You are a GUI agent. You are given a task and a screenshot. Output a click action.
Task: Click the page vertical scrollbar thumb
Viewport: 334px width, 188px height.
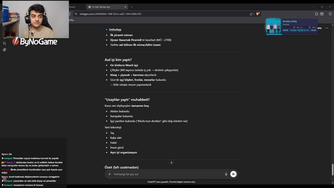click(x=332, y=170)
